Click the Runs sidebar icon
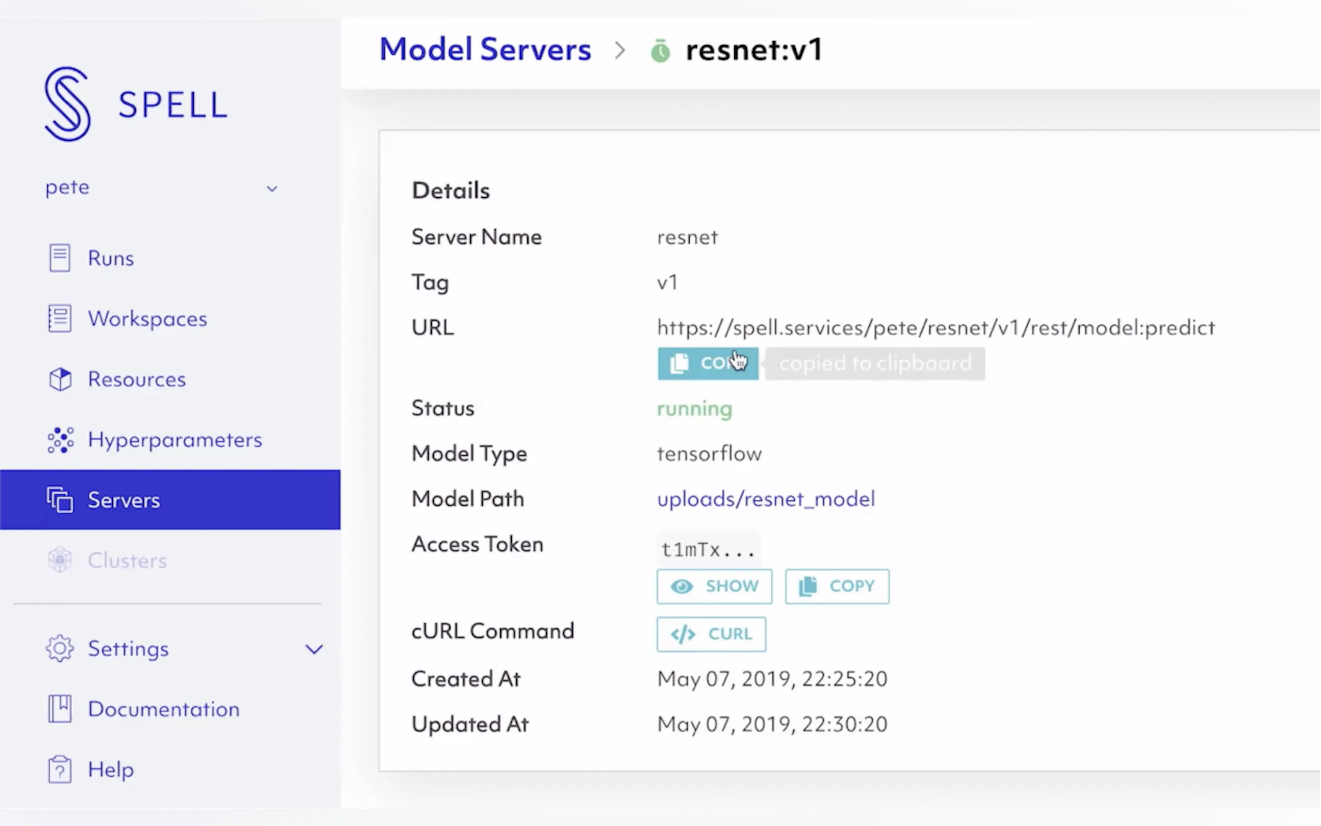This screenshot has width=1321, height=826. tap(59, 258)
